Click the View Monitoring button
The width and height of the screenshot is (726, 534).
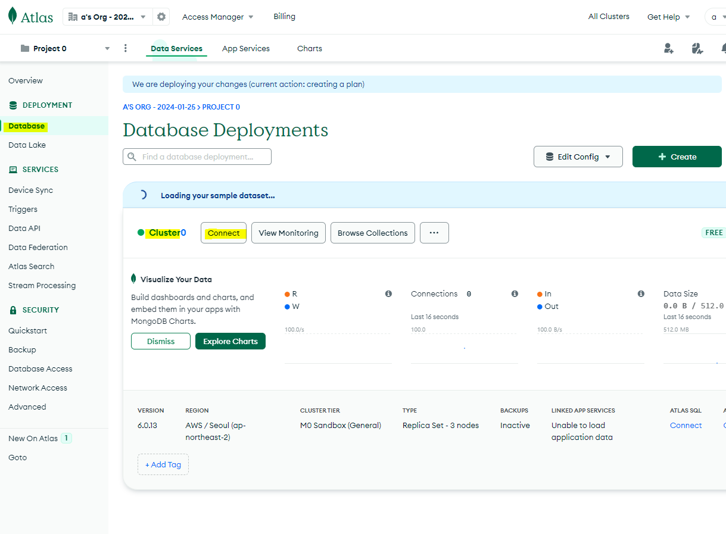click(289, 233)
